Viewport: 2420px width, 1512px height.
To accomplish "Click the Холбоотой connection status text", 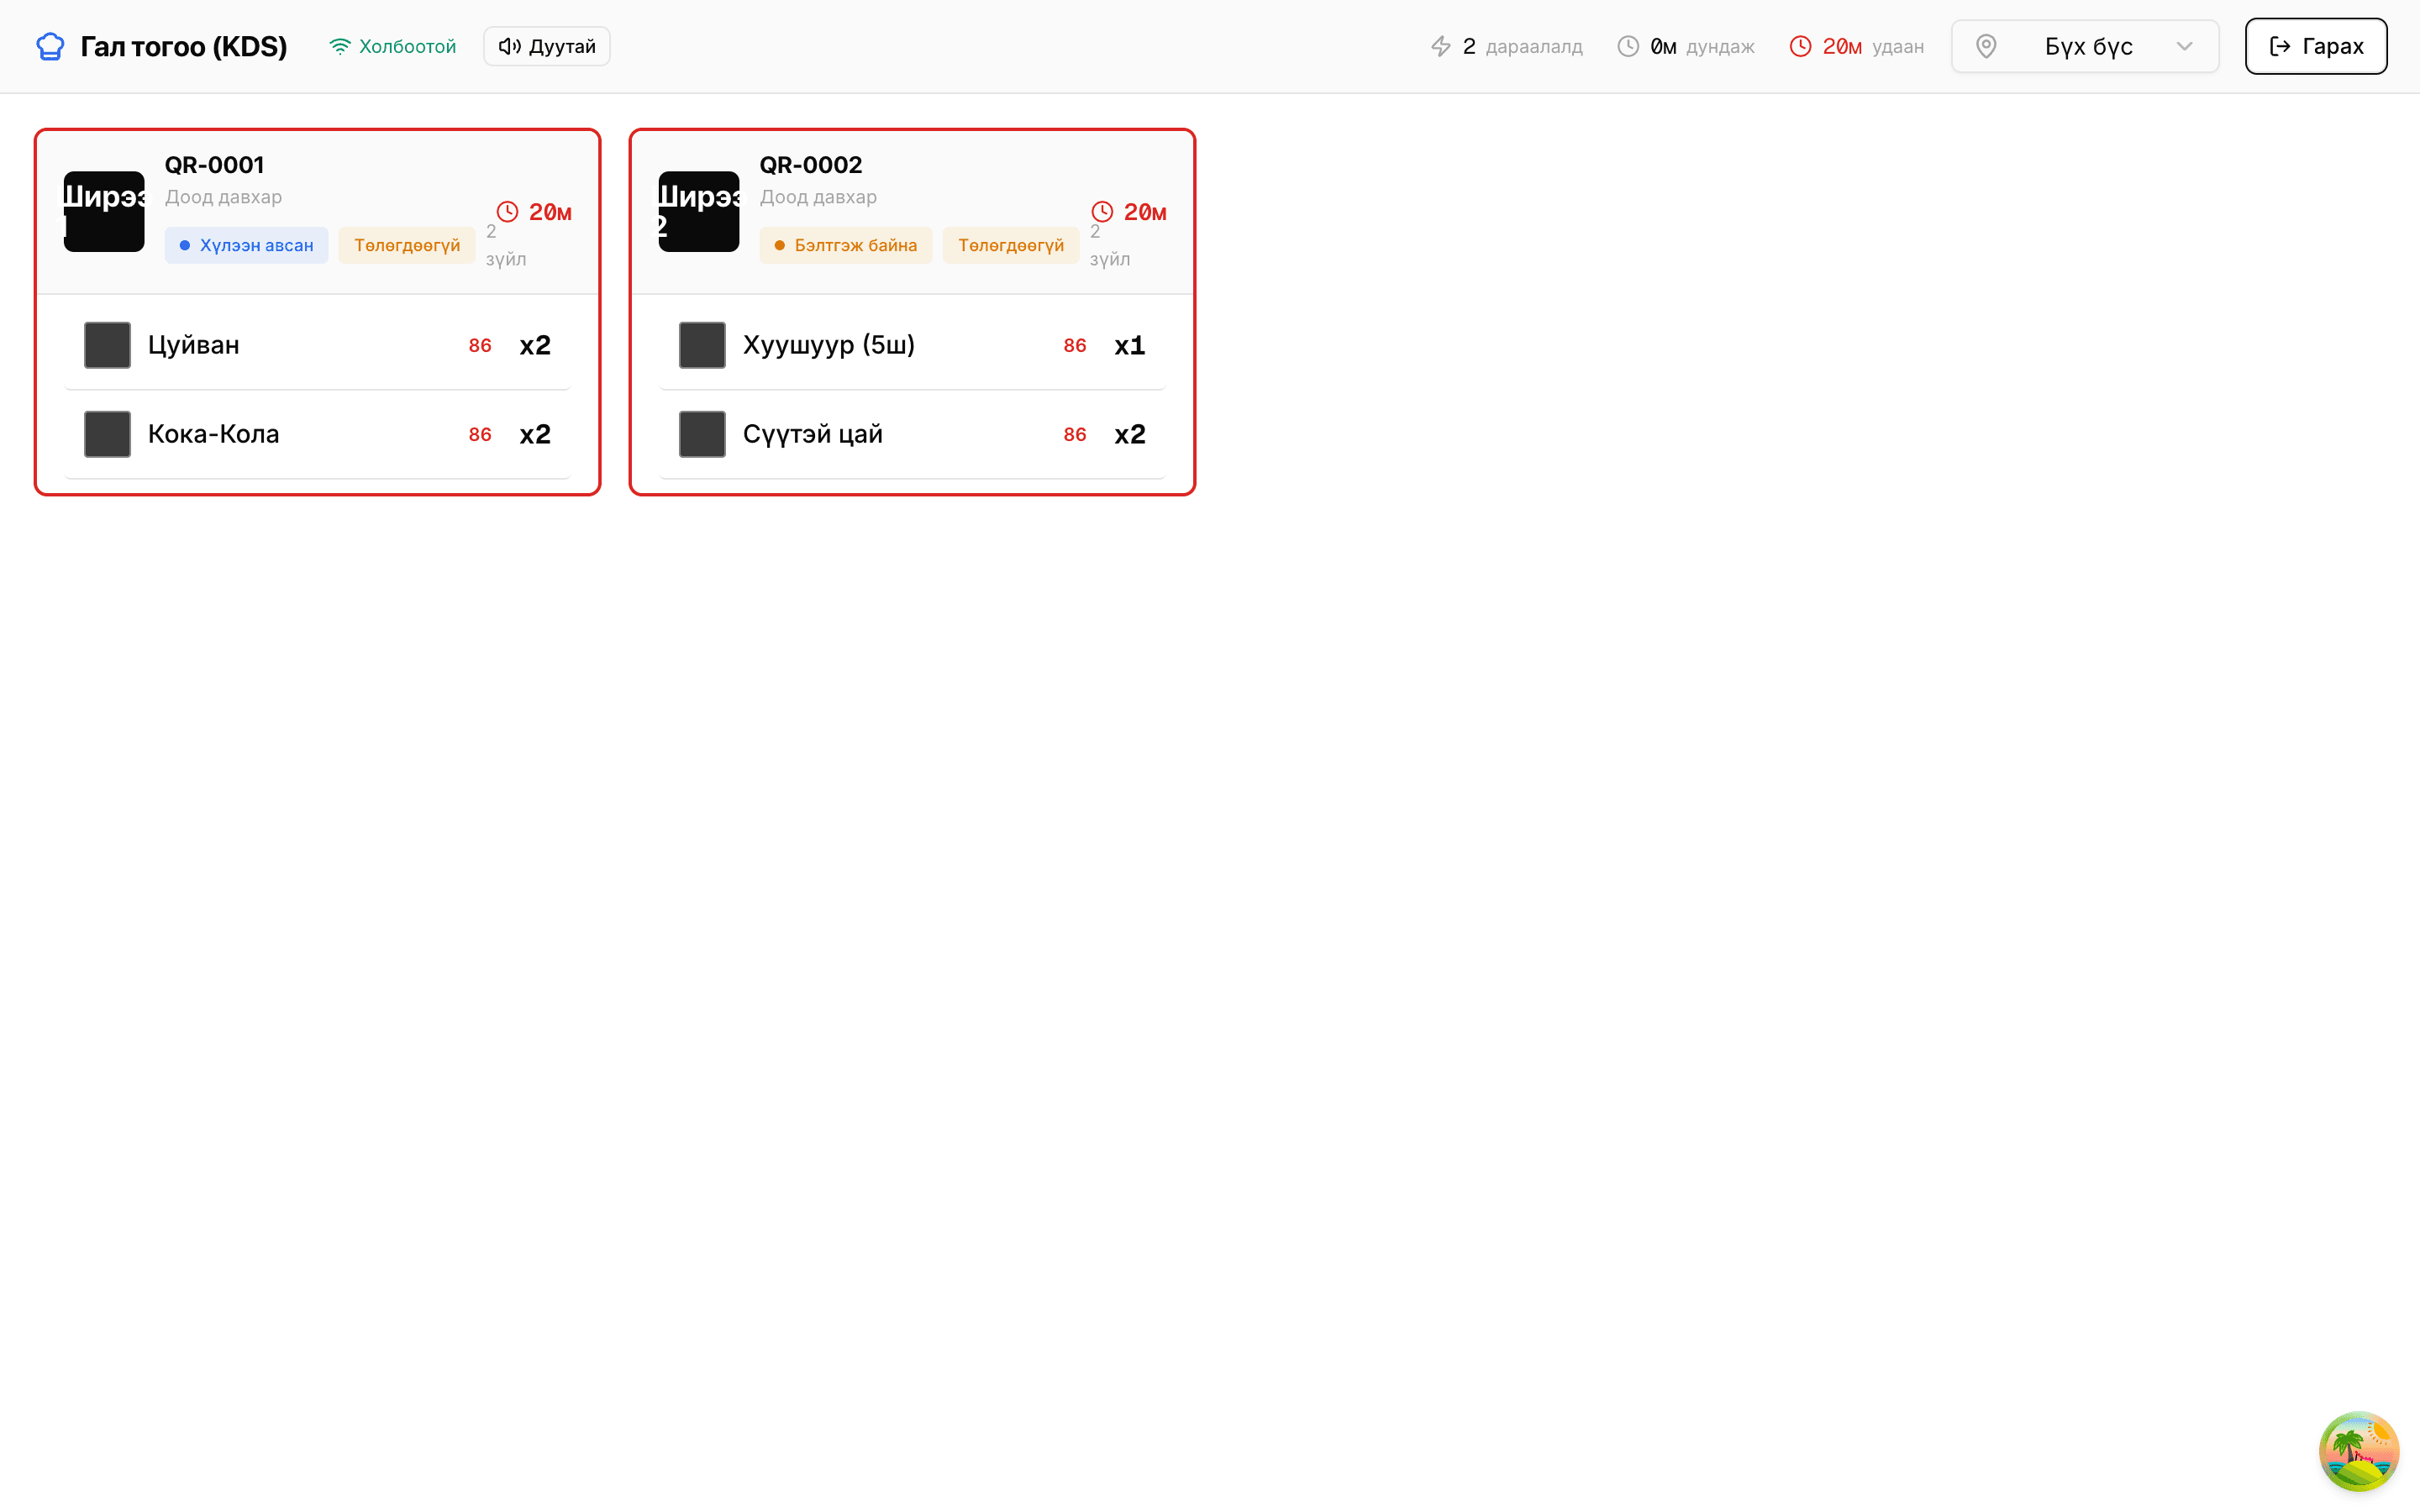I will 407,46.
